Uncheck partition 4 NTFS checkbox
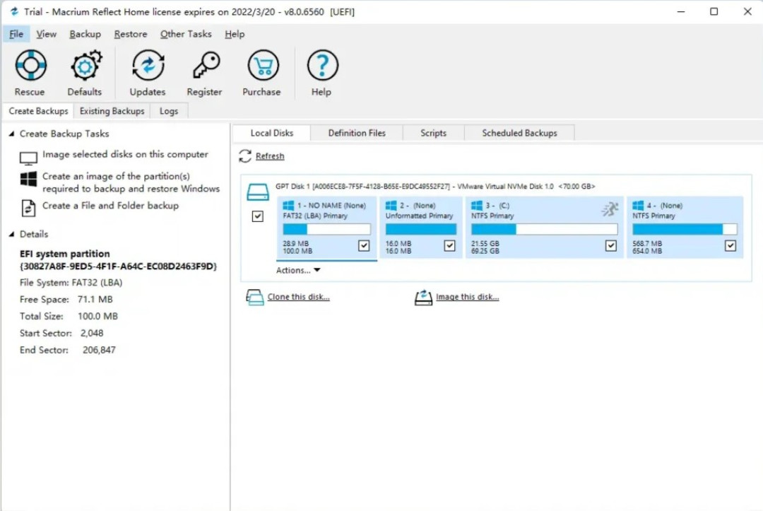This screenshot has height=511, width=763. pos(730,246)
